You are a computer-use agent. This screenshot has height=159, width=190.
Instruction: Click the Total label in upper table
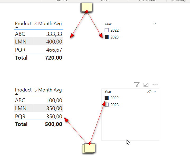point(21,58)
